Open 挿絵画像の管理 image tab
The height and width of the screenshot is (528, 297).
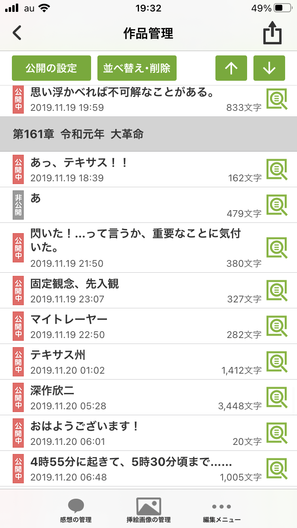coord(148,510)
